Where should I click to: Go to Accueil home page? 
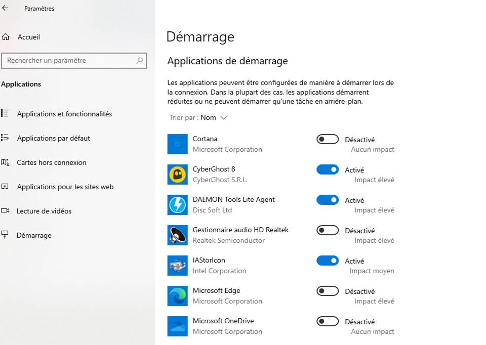(28, 37)
